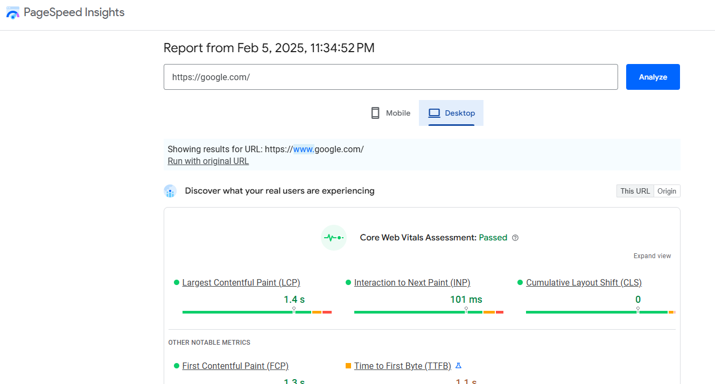This screenshot has width=715, height=384.
Task: Click the desktop laptop icon
Action: pos(434,113)
